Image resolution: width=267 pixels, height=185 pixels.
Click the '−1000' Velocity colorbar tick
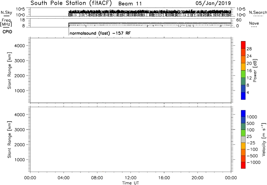pos(254,162)
